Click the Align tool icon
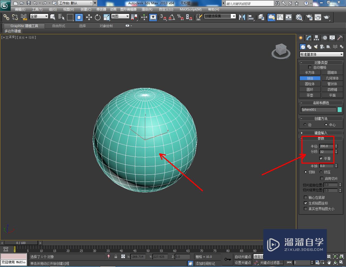Screen dimensions: 346x267 point(251,17)
